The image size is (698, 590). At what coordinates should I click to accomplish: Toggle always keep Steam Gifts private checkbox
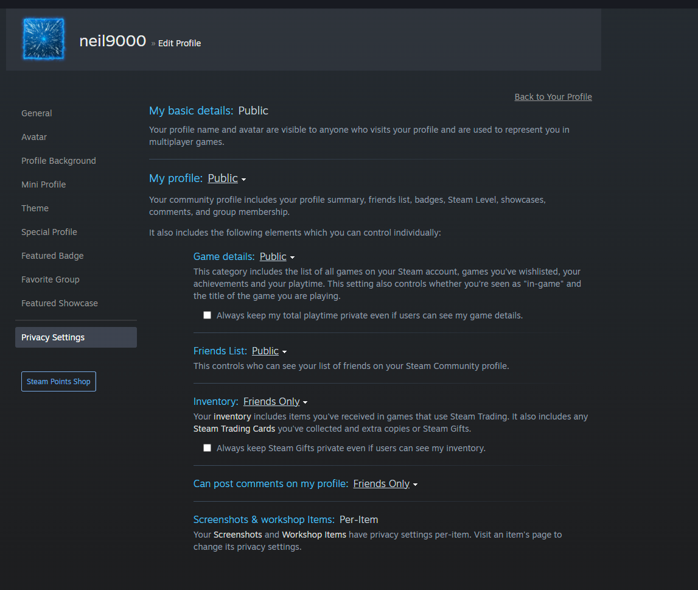click(207, 448)
